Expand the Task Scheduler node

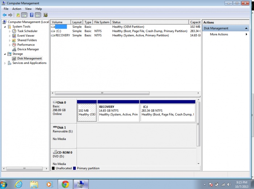[9, 31]
